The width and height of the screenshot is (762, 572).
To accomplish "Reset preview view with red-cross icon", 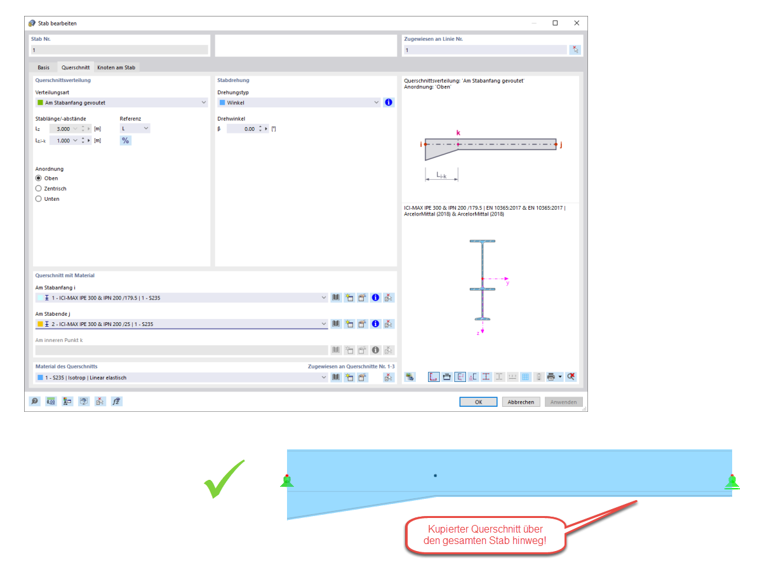I will tap(571, 377).
